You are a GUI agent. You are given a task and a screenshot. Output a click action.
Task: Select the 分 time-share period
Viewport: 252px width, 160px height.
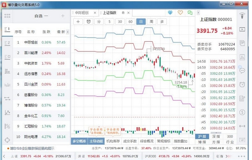pos(99,21)
